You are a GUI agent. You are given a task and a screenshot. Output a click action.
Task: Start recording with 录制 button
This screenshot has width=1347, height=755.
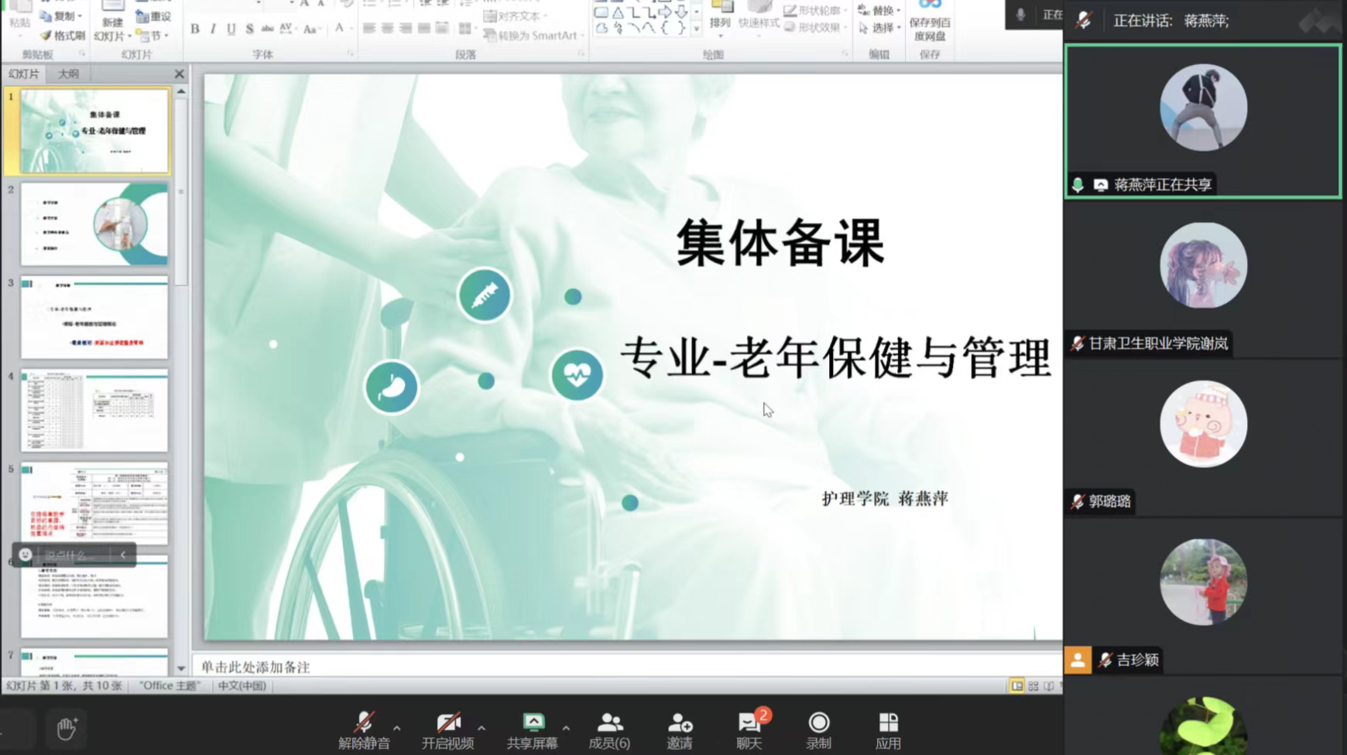coord(818,729)
